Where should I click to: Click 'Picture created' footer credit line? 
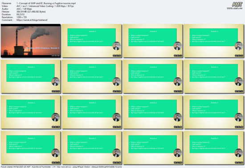pyautogui.click(x=61, y=167)
